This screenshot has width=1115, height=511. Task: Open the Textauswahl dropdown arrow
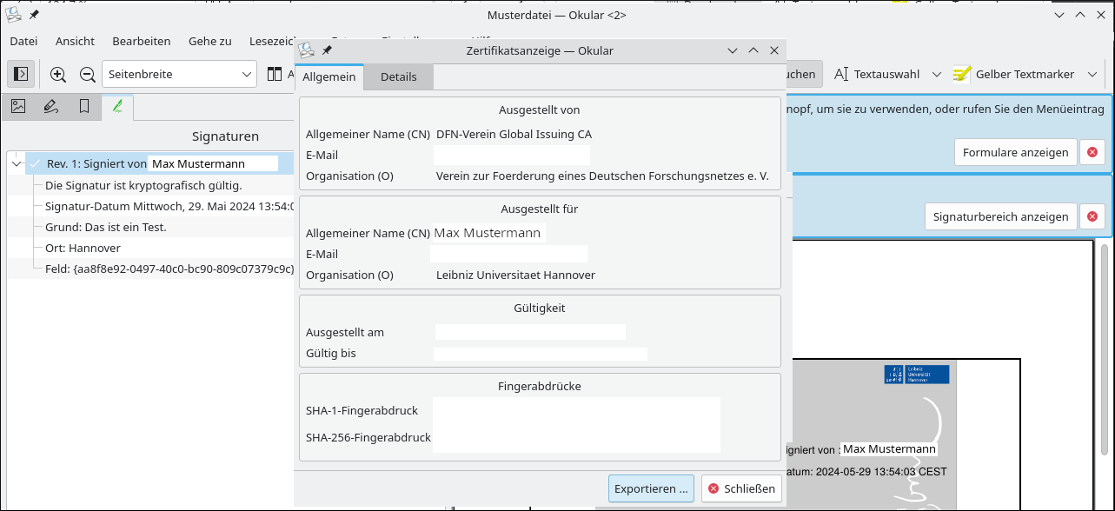(x=936, y=74)
